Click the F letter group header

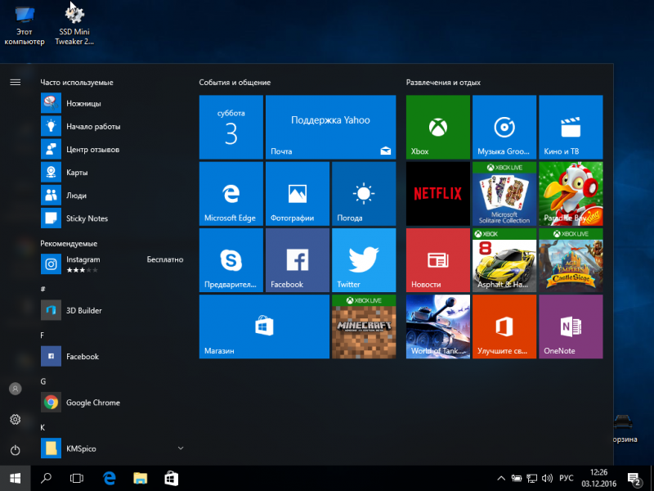43,335
